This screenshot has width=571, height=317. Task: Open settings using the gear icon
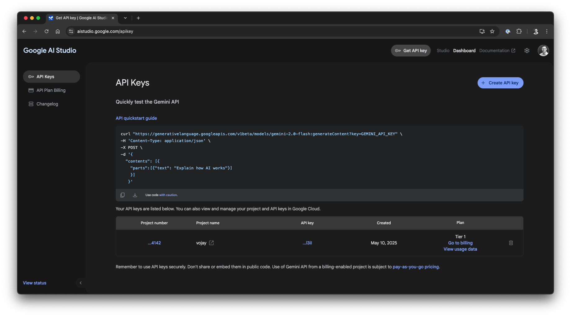[527, 50]
